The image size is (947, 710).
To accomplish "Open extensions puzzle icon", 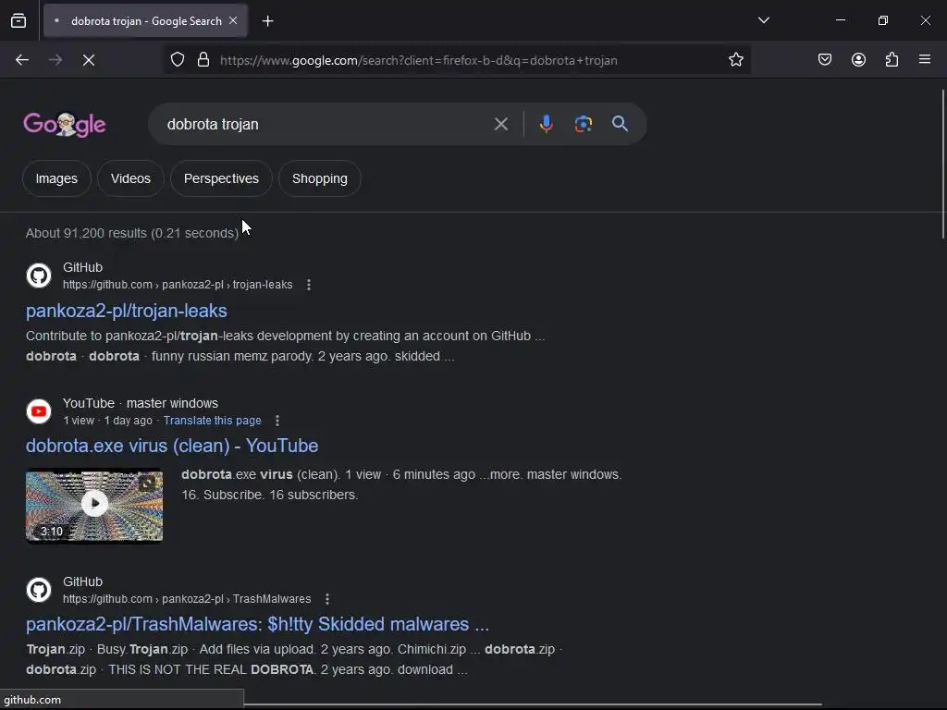I will [x=892, y=59].
